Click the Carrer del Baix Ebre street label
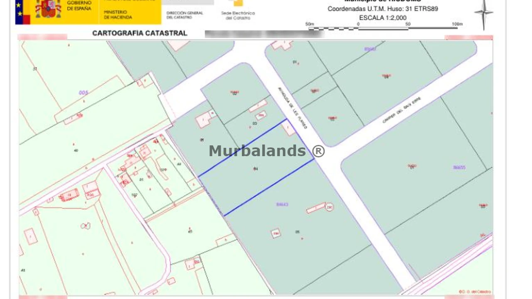Image resolution: width=532 pixels, height=299 pixels. click(x=401, y=110)
